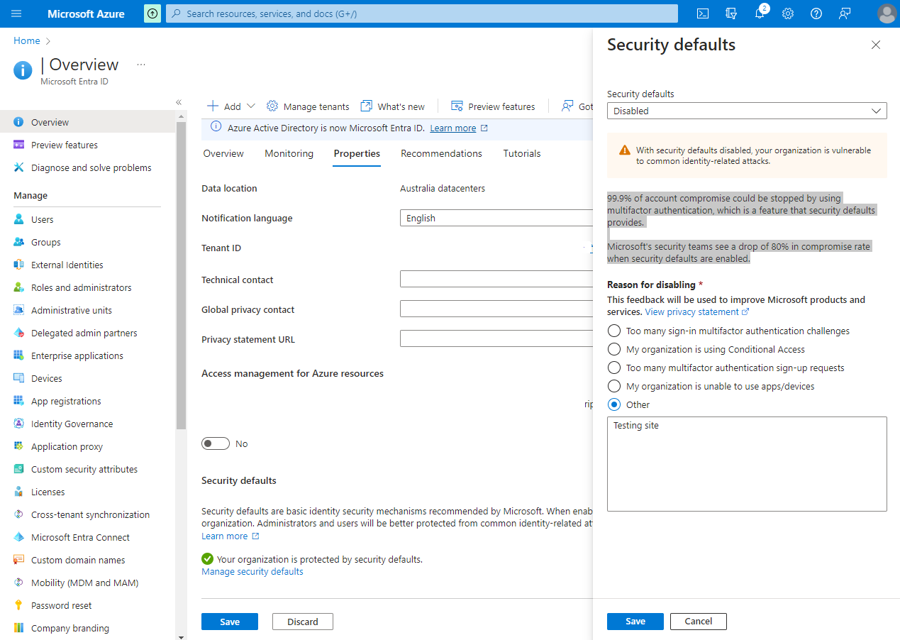Select 'My organization is using Conditional Access'
This screenshot has width=900, height=640.
pyautogui.click(x=614, y=349)
